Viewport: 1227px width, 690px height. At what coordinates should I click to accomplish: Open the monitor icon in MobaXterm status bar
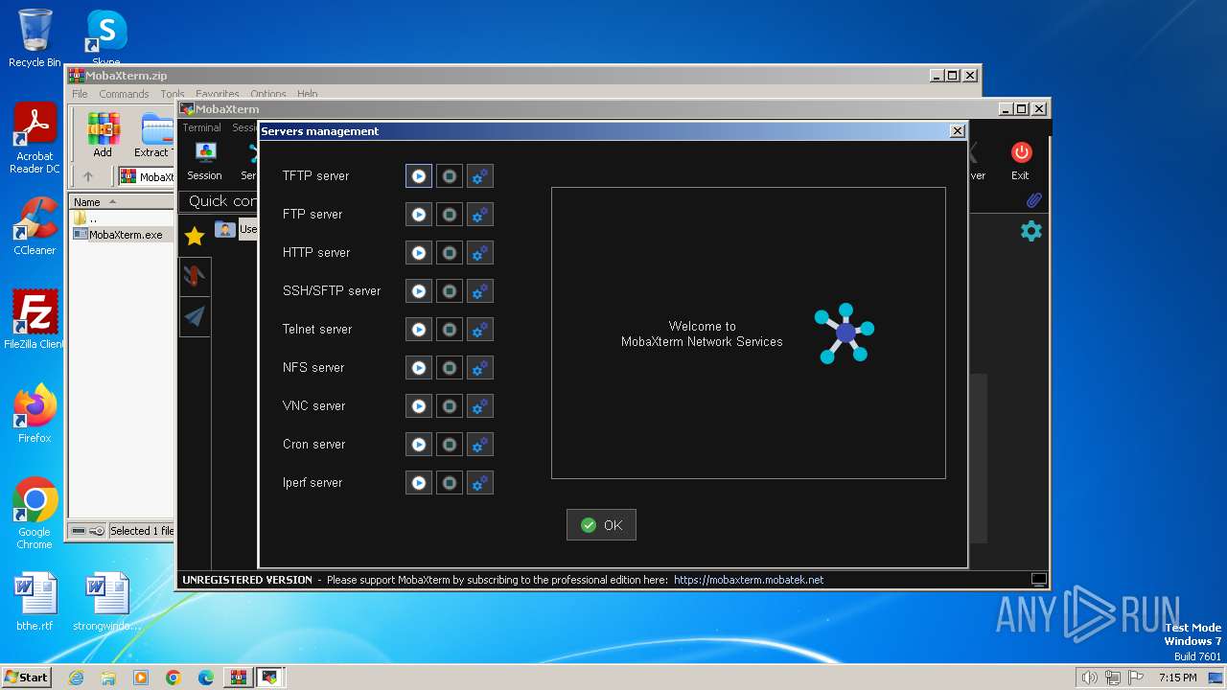[x=1038, y=580]
